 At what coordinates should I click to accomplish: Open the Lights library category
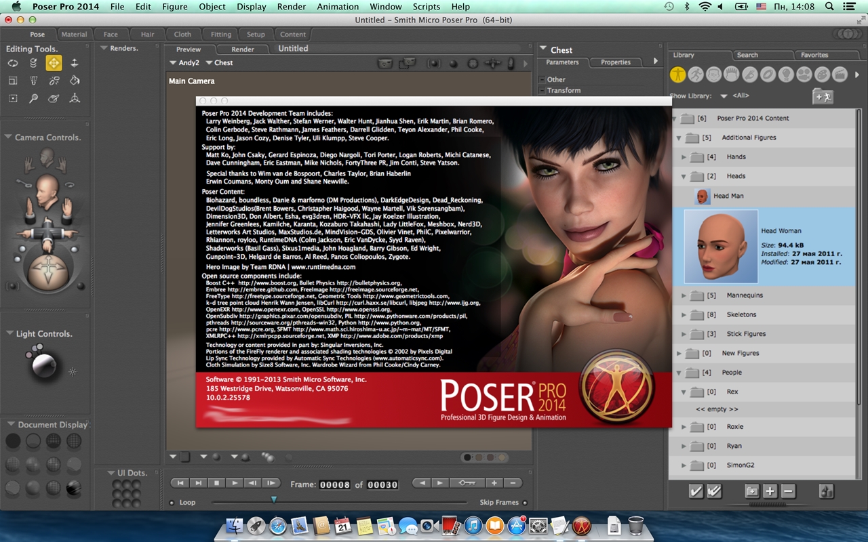point(785,75)
